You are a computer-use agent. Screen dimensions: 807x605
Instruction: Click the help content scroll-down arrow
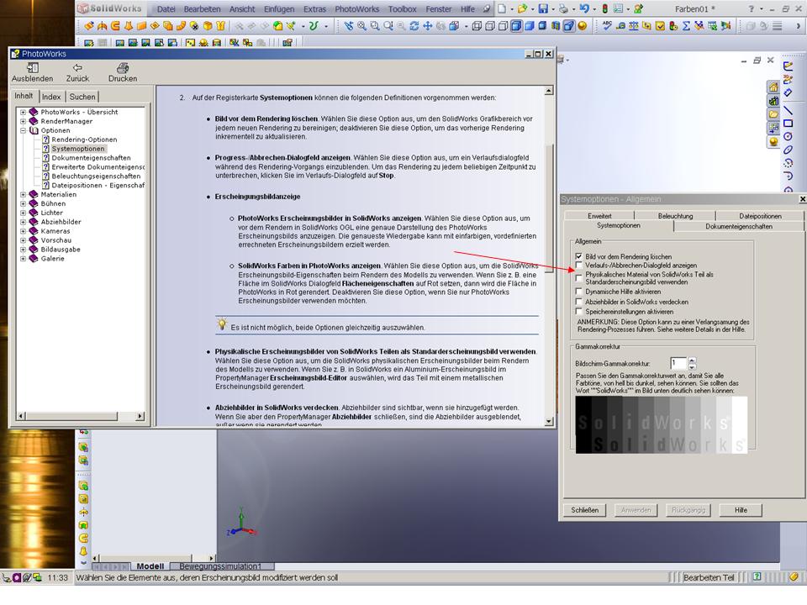pos(549,421)
